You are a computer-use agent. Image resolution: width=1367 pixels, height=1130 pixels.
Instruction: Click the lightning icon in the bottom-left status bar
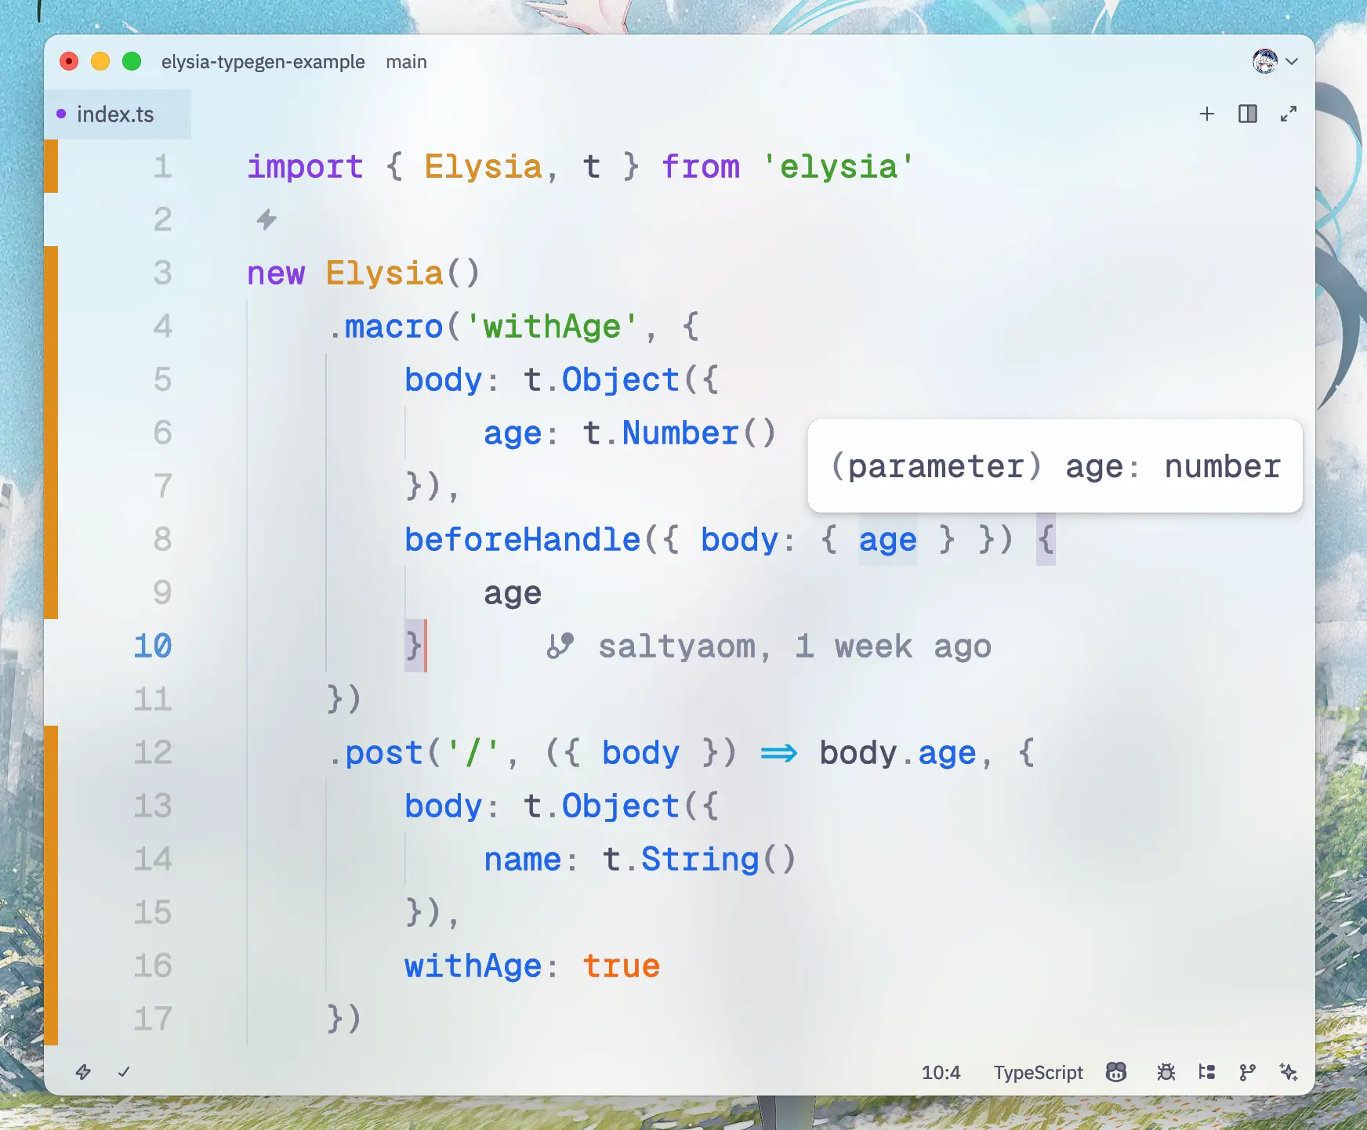coord(83,1072)
